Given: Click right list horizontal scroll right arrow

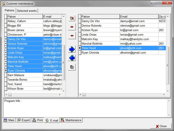Looking at the screenshot, I should coord(164,95).
